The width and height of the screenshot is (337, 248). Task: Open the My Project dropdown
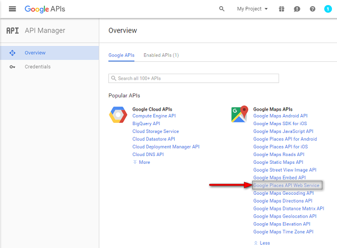(252, 9)
